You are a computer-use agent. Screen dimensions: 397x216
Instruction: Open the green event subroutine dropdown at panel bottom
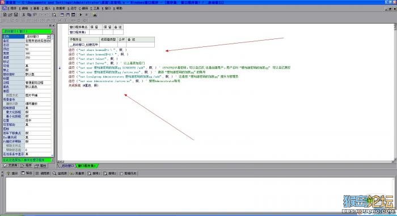pyautogui.click(x=28, y=160)
